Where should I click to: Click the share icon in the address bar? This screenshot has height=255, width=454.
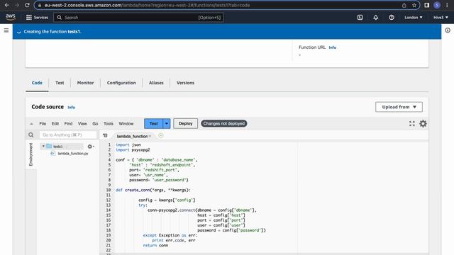[x=404, y=5]
